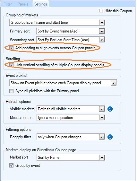Expand the Mouse cursor dropdown
The width and height of the screenshot is (137, 181).
pos(102,118)
